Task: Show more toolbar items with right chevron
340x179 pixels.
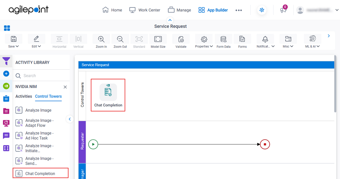Action: coord(329,36)
